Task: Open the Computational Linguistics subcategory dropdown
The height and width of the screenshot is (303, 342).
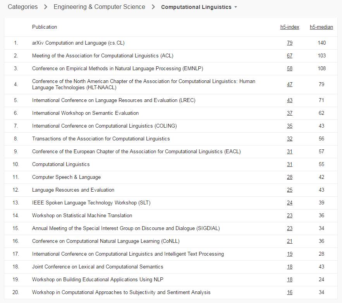Action: click(x=236, y=7)
